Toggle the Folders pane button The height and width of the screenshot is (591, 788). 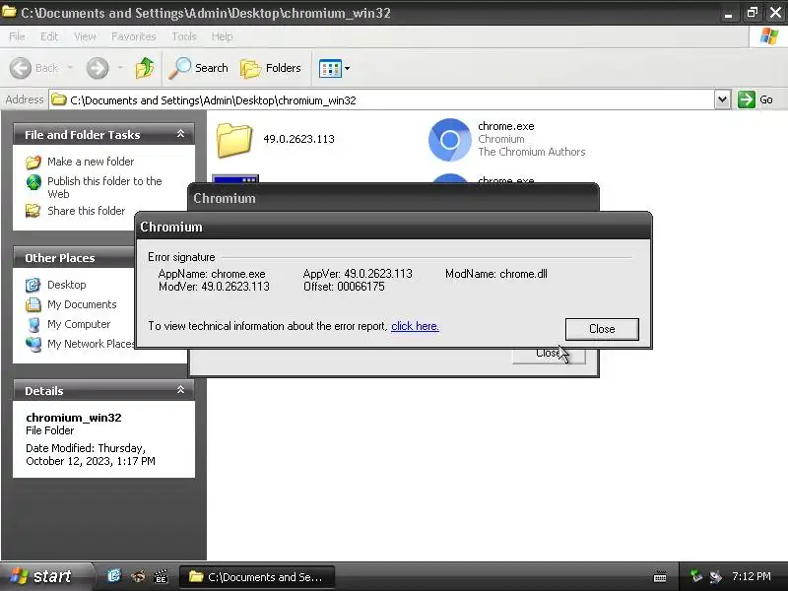(x=271, y=68)
